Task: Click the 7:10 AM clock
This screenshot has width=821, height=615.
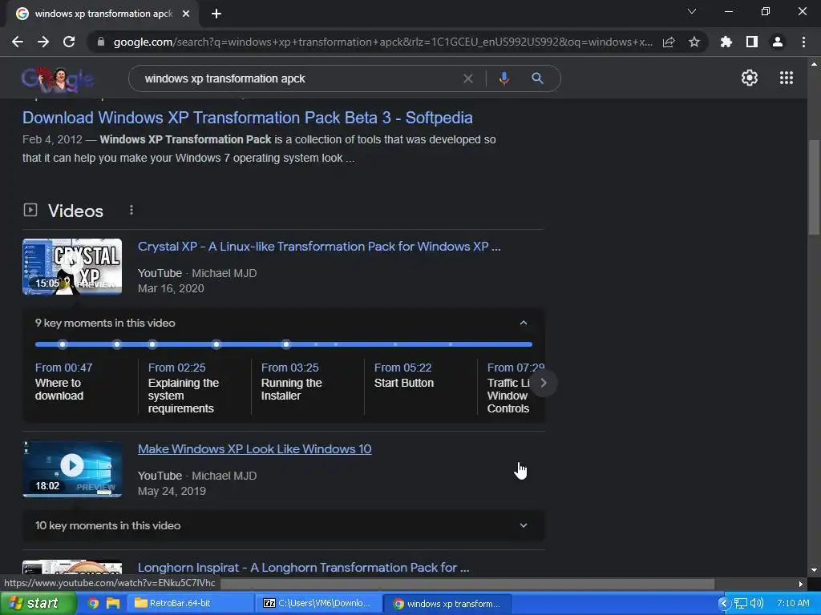Action: point(793,604)
